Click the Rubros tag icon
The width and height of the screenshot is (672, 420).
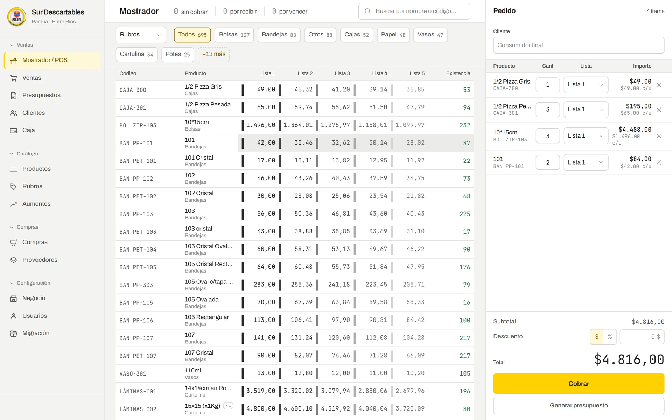14,187
